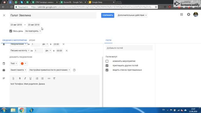Pick start date 23 авг 2018
The image size is (201, 113).
point(16,25)
